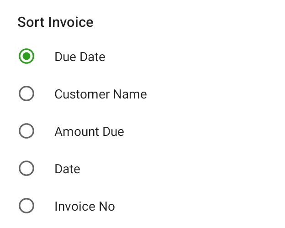285x228 pixels.
Task: Click the 'Customer Name' label text
Action: 100,94
